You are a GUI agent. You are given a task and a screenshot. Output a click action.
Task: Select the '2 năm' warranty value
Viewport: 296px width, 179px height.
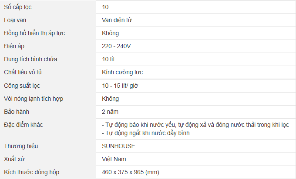tap(110, 112)
